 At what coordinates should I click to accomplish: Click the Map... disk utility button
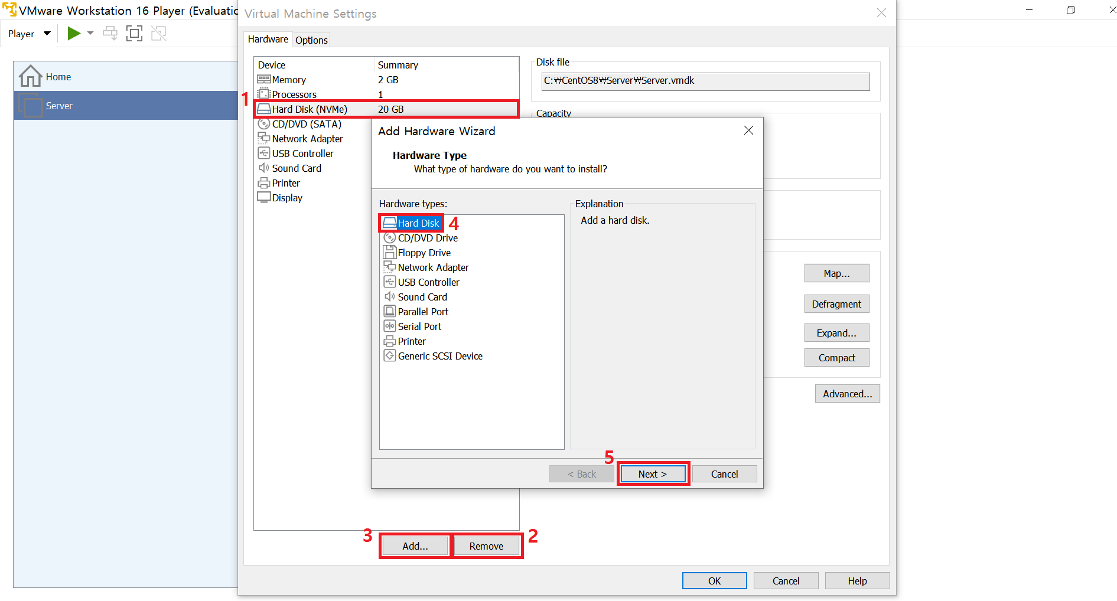[x=836, y=273]
